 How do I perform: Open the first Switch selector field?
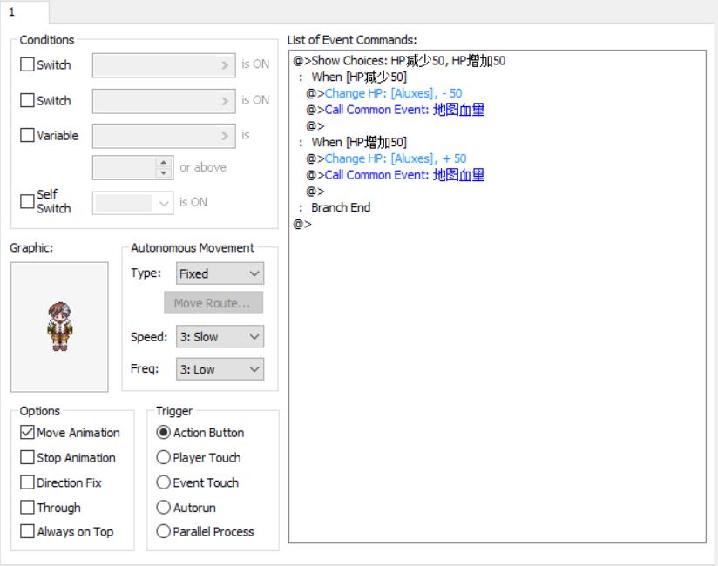pyautogui.click(x=164, y=65)
